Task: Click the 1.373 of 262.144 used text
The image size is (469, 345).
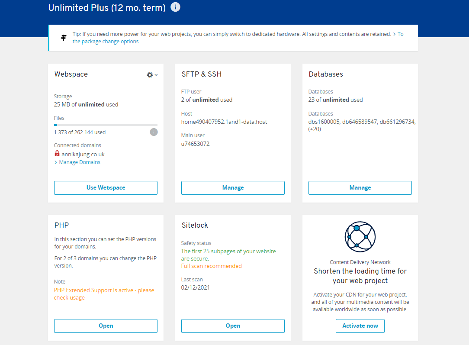Action: 80,132
